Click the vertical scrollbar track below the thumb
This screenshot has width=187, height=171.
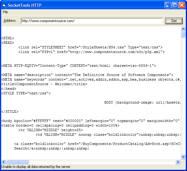pyautogui.click(x=183, y=98)
